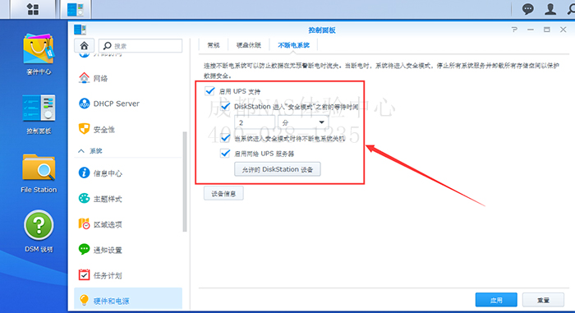The image size is (575, 313).
Task: Open the user account icon
Action: 550,9
